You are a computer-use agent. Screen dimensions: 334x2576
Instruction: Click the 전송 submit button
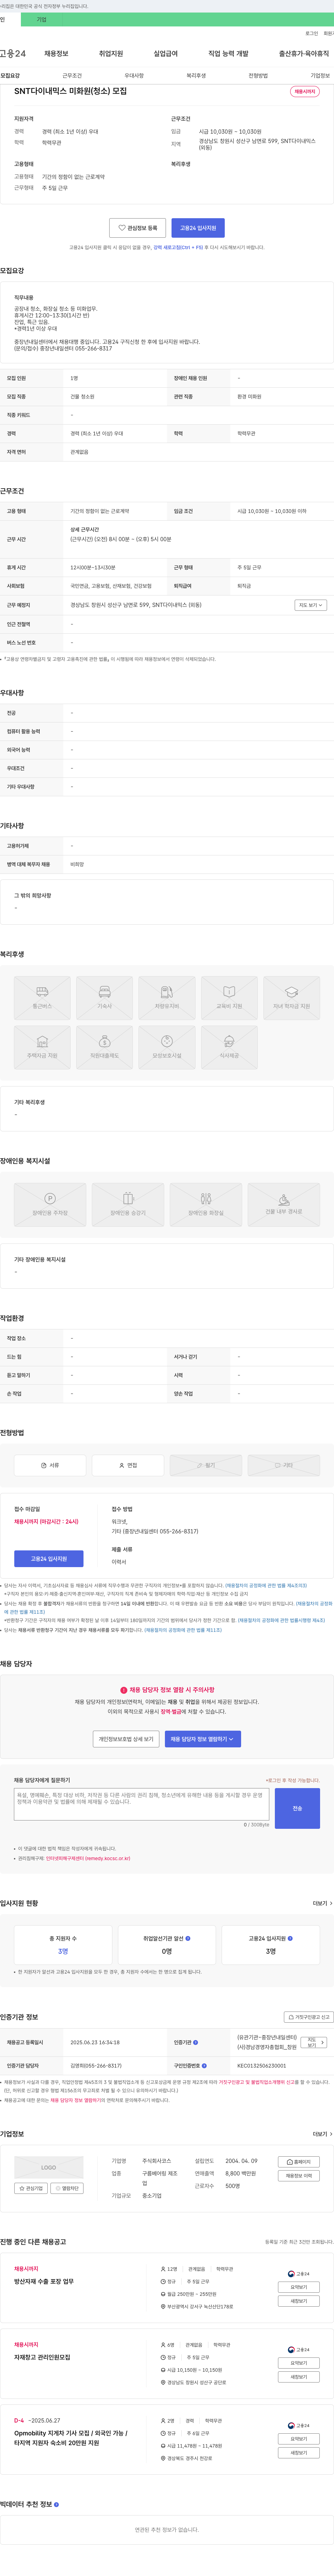297,1808
